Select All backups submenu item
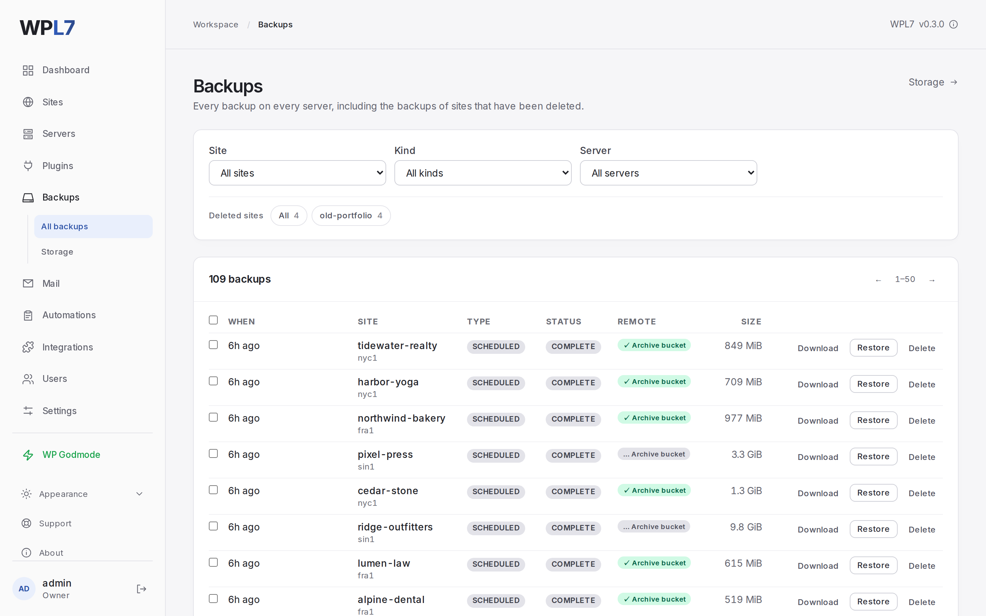 tap(93, 227)
